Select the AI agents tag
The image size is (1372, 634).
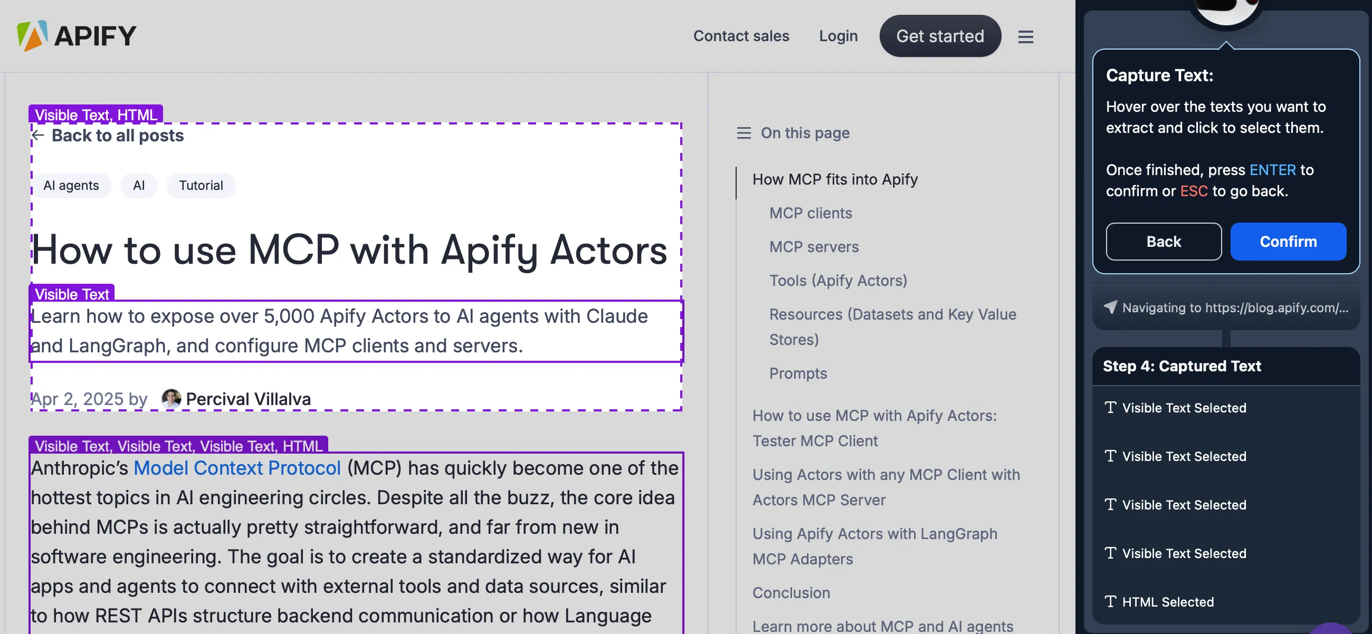click(x=71, y=185)
